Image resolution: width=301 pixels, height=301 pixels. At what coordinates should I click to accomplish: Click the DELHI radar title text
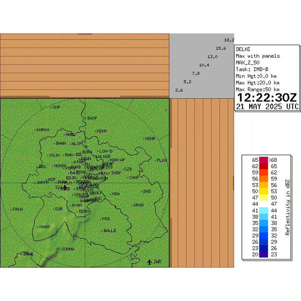point(243,49)
